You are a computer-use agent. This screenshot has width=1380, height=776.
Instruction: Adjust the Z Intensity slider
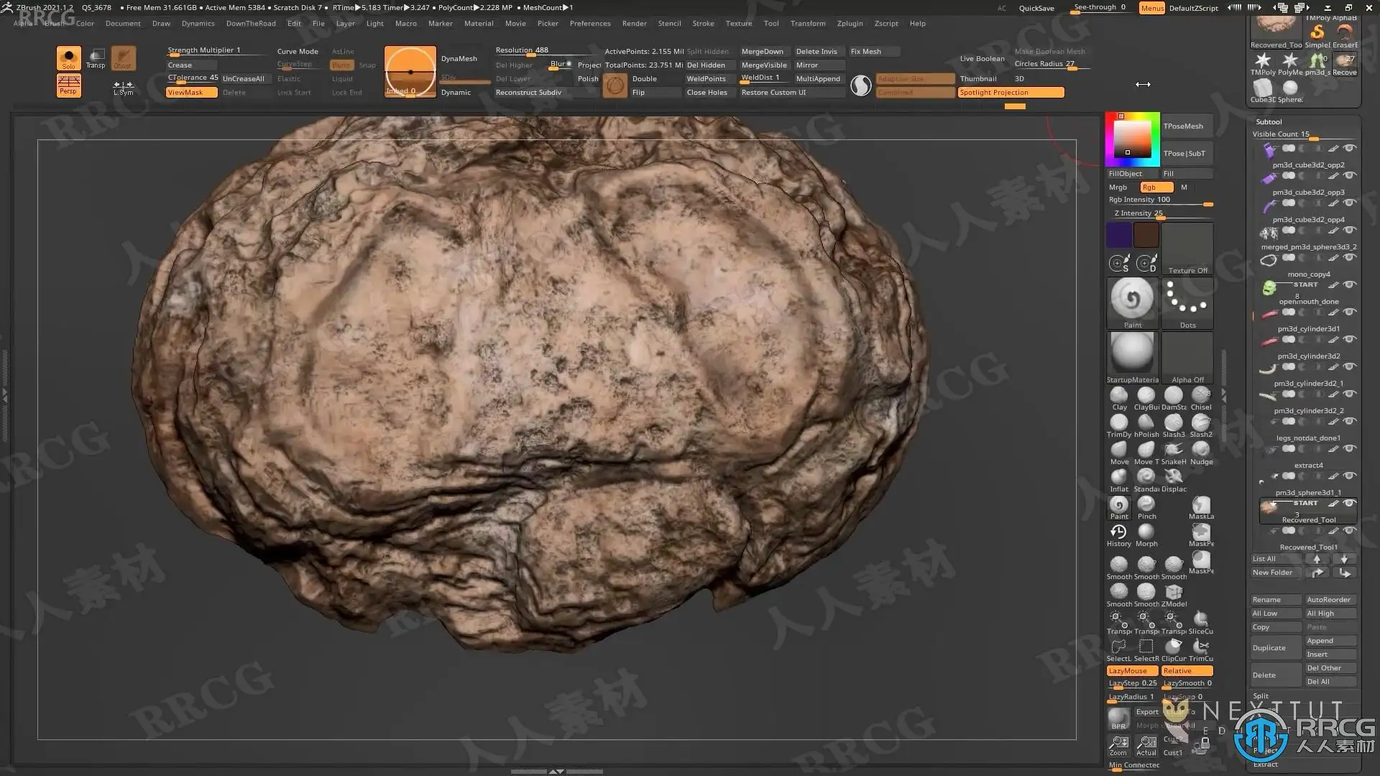(1160, 214)
